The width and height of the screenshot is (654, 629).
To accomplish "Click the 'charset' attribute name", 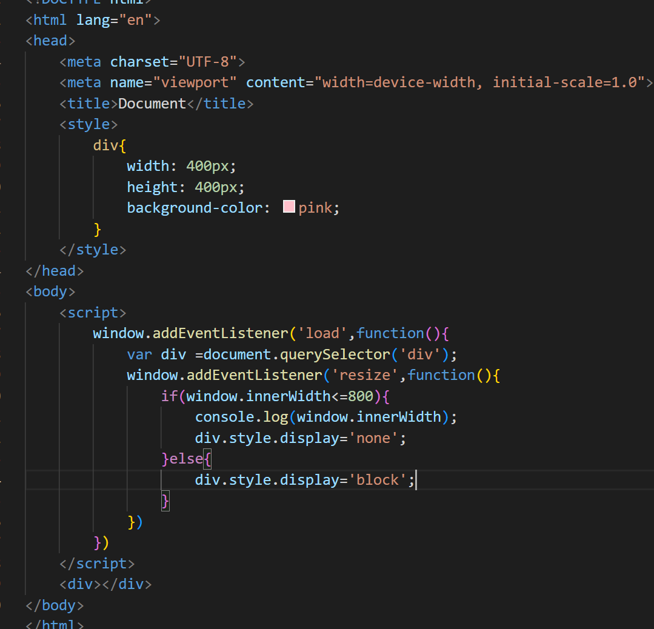I will pyautogui.click(x=140, y=62).
